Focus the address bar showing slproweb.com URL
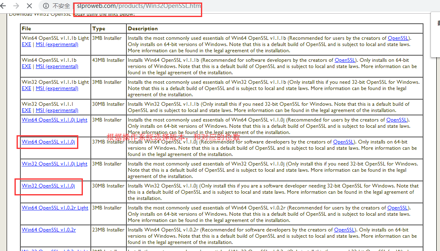 [x=139, y=6]
